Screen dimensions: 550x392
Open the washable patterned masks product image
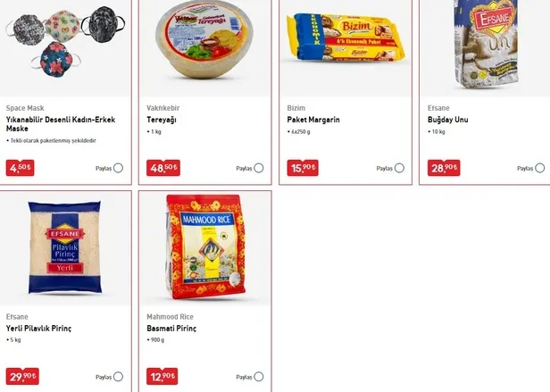[65, 43]
